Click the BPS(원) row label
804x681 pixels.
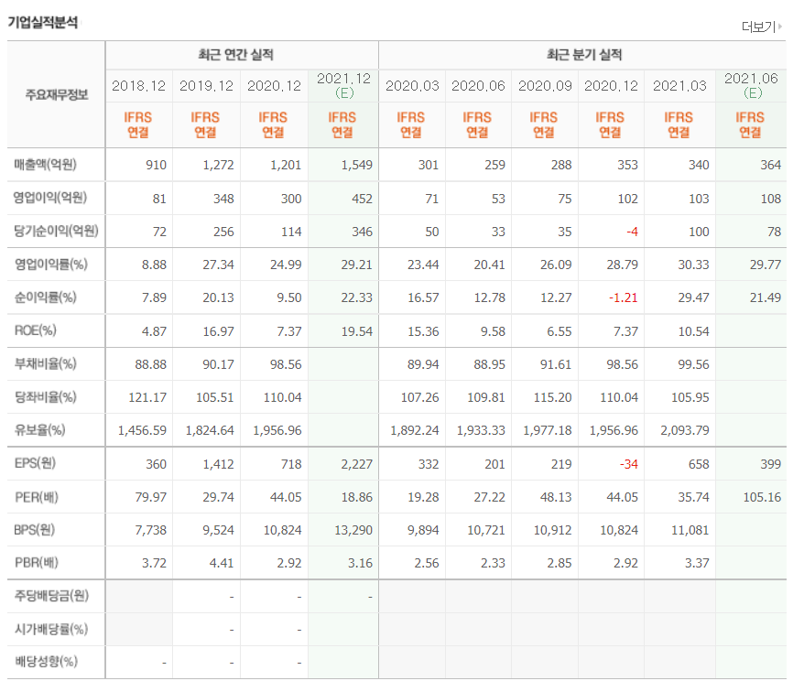35,530
